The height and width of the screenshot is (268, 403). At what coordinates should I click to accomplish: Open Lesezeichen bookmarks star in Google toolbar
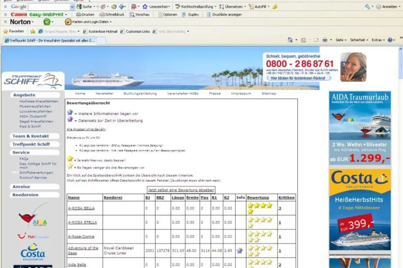(x=145, y=7)
